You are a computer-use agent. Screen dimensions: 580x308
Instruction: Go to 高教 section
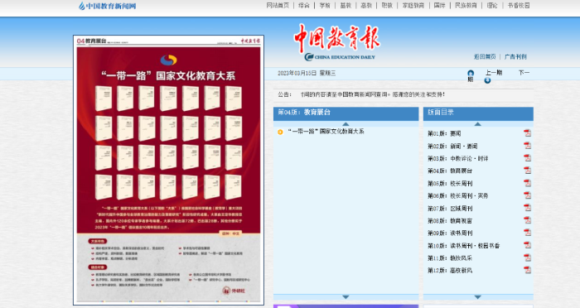tap(366, 6)
